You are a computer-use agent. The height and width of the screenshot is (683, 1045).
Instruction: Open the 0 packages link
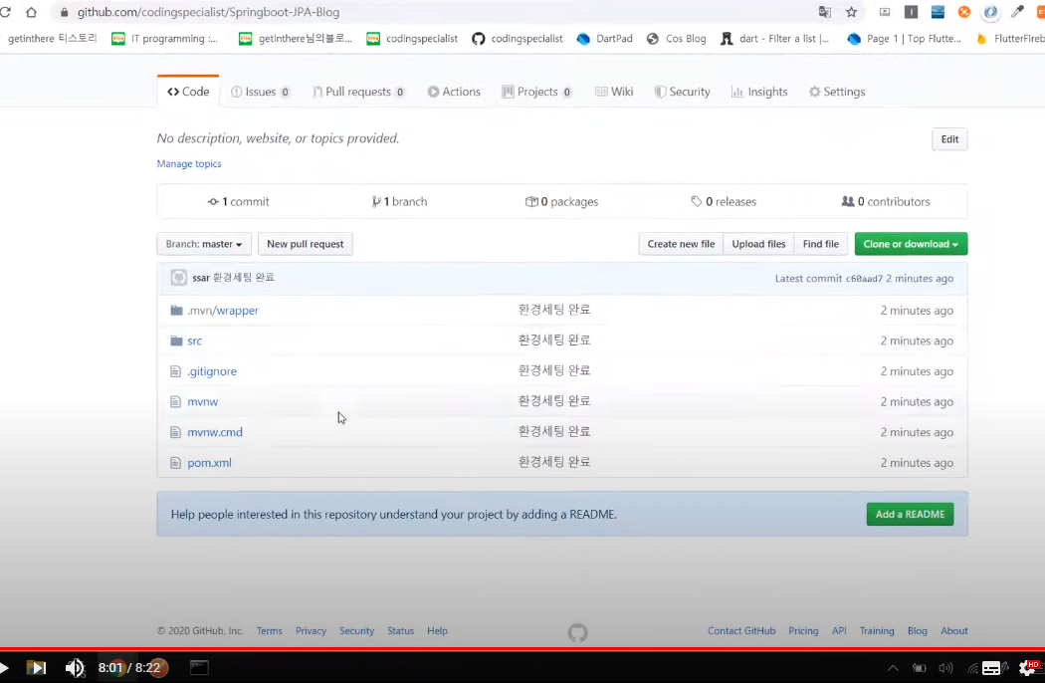tap(562, 201)
